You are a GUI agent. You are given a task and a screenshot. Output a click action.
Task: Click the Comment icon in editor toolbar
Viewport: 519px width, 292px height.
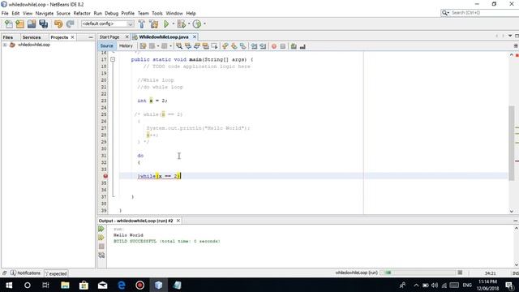[x=294, y=46]
